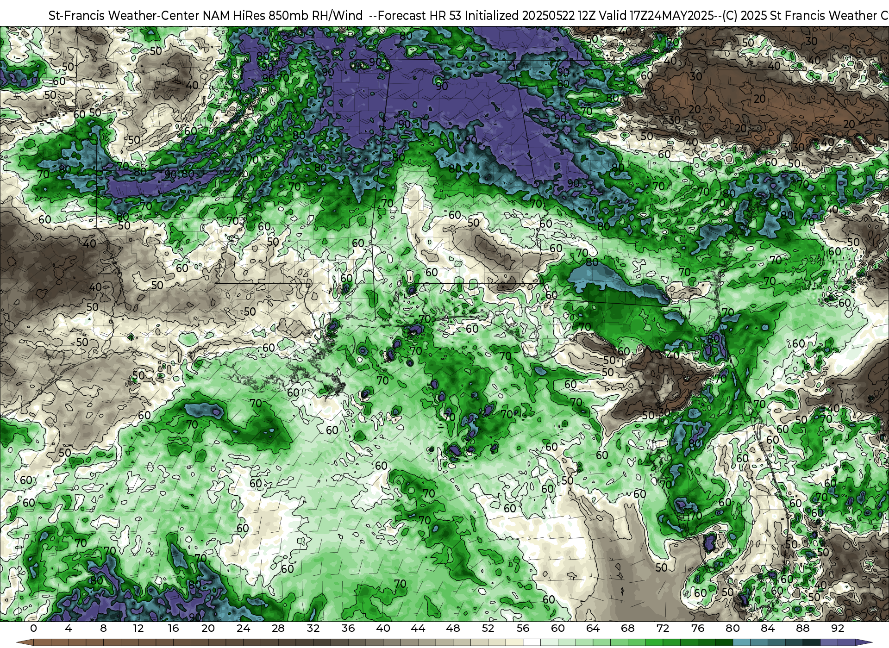This screenshot has width=889, height=648.
Task: Click the "12" tick label on the colorbar
Action: 138,628
